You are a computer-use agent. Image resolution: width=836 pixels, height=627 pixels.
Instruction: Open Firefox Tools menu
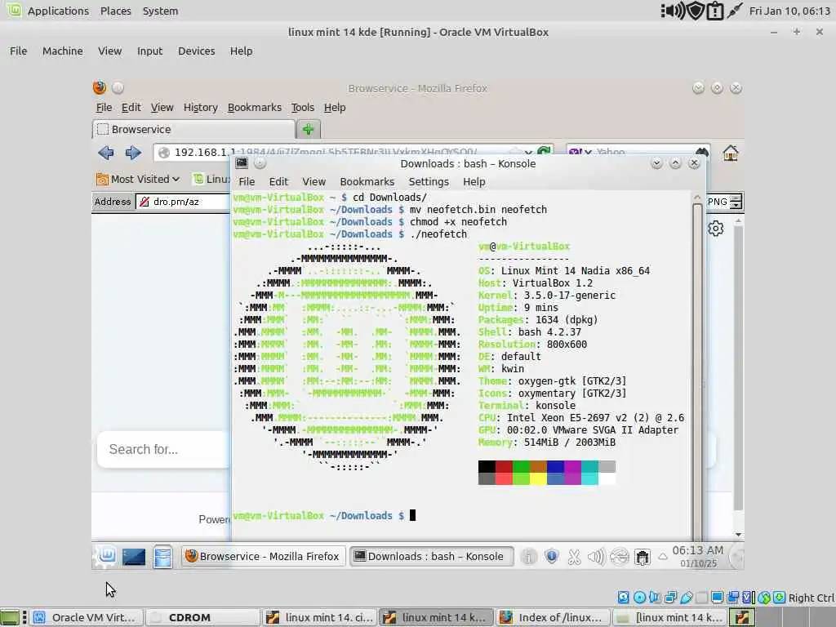(x=302, y=108)
